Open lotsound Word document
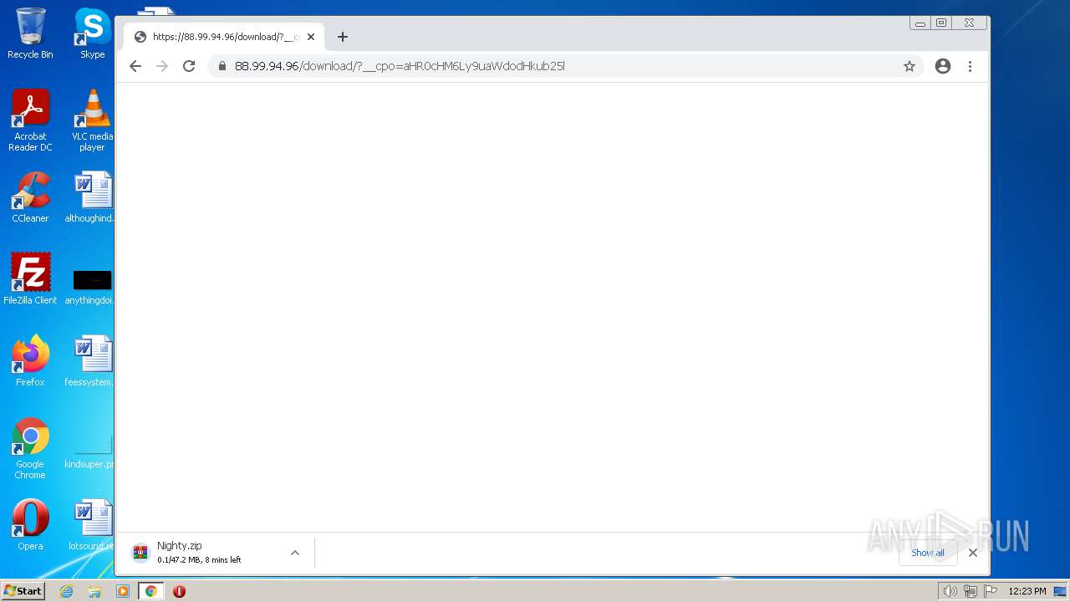The image size is (1070, 602). pyautogui.click(x=90, y=525)
